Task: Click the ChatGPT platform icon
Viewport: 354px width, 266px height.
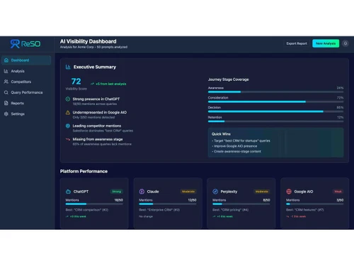Action: 68,192
